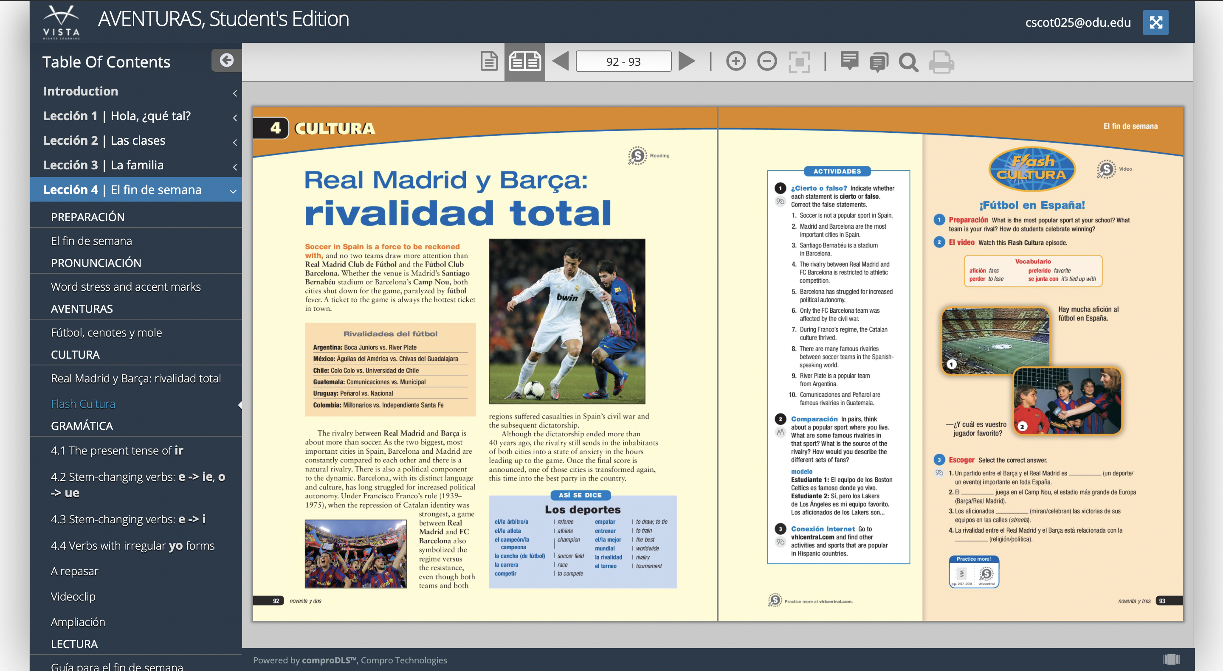The width and height of the screenshot is (1223, 671).
Task: Click the LECTURA heading
Action: click(74, 644)
